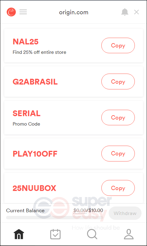This screenshot has height=246, width=147.
Task: Click the origin.com site title
Action: click(x=74, y=12)
